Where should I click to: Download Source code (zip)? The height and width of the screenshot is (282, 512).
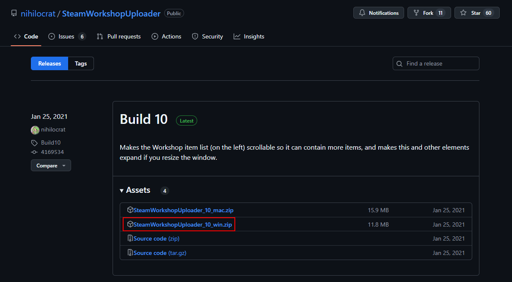click(157, 238)
